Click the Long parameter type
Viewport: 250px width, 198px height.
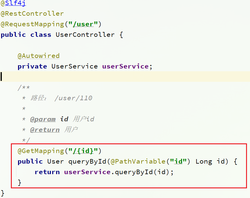[x=204, y=161]
